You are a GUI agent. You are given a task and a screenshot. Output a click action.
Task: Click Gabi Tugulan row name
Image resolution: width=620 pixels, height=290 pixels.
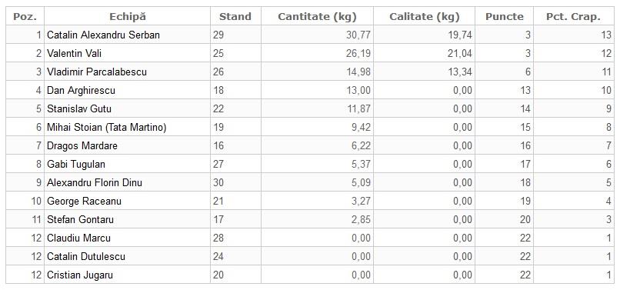click(x=76, y=164)
